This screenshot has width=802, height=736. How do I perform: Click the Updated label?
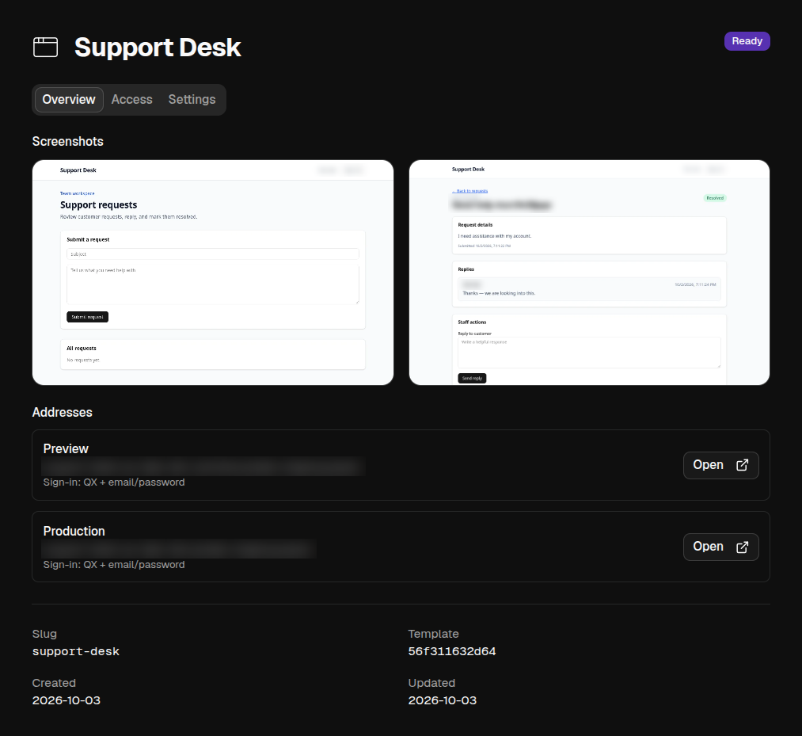click(x=431, y=683)
